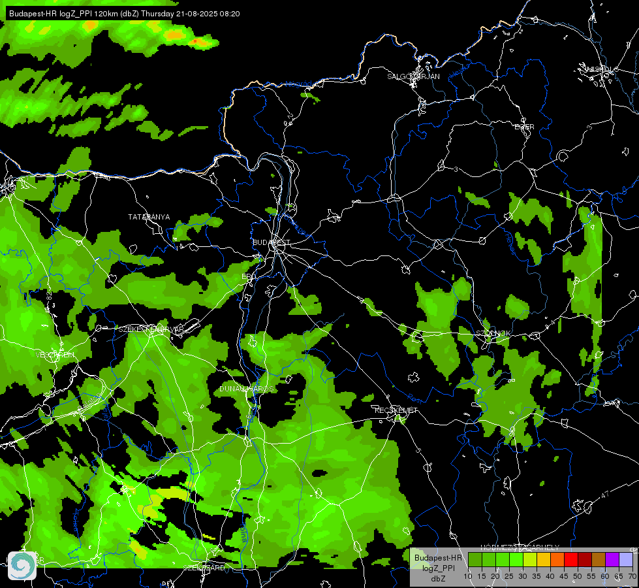Screen dimensions: 639x588
Task: Click the blue Nógrád county label
Action: coord(298,84)
